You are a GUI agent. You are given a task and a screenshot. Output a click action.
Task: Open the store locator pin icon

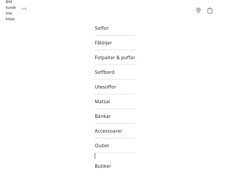click(x=198, y=10)
